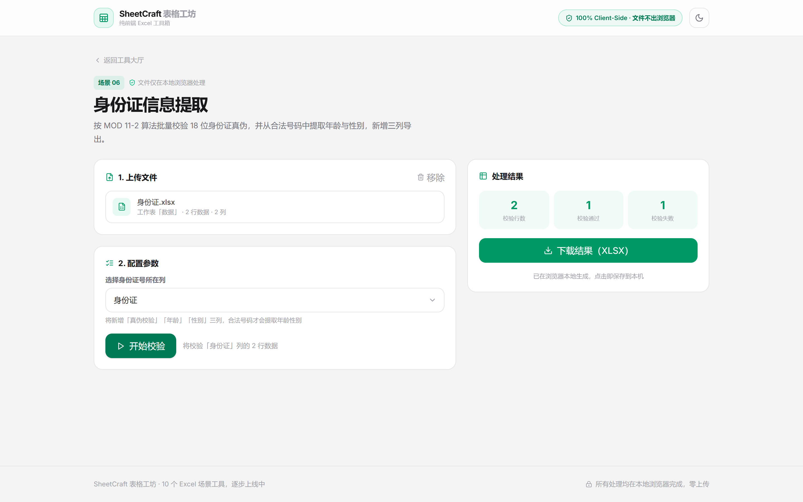
Task: Click subtitle 纯前端 Excel 工具箱
Action: pos(145,23)
